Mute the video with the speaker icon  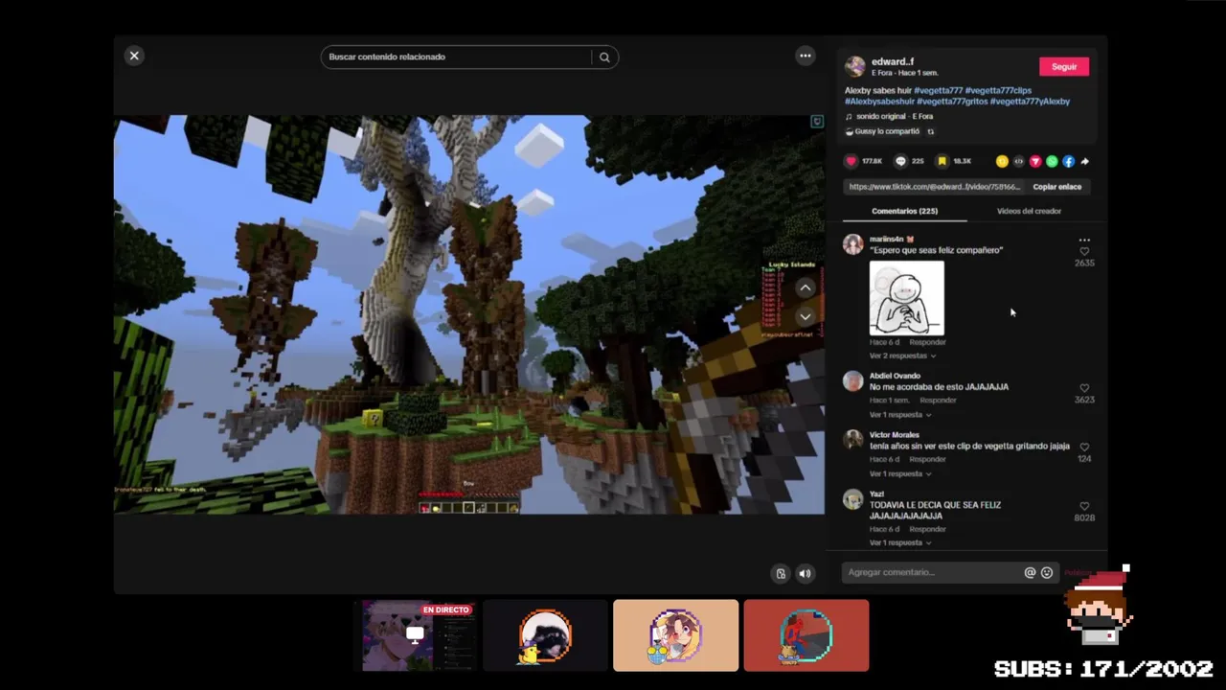coord(806,573)
